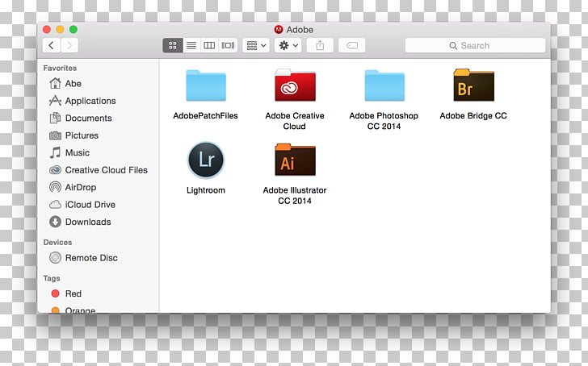Click the magnifying glass in Search

coord(453,46)
